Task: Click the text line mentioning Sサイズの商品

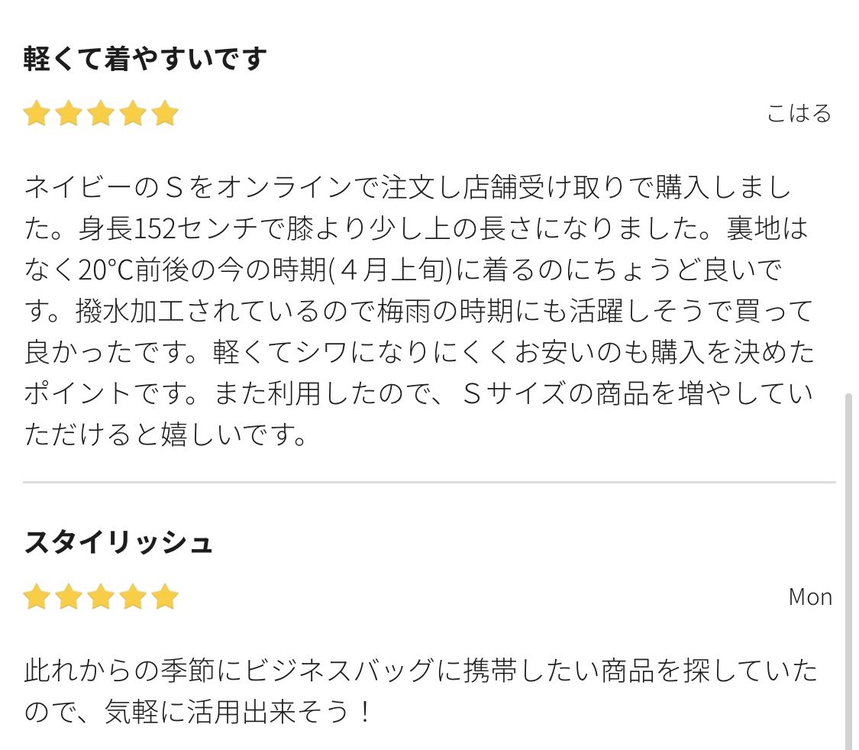Action: (419, 393)
